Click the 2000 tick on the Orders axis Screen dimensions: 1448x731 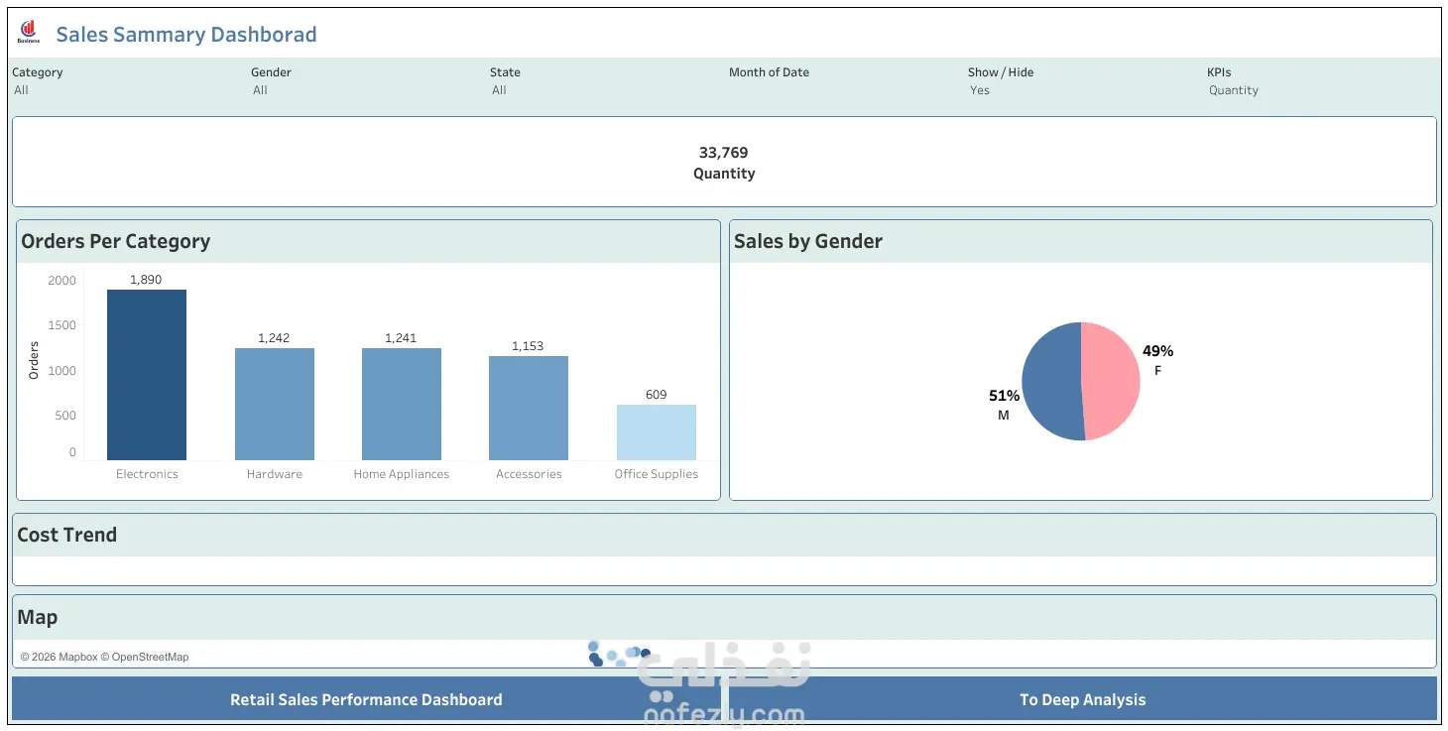coord(61,281)
